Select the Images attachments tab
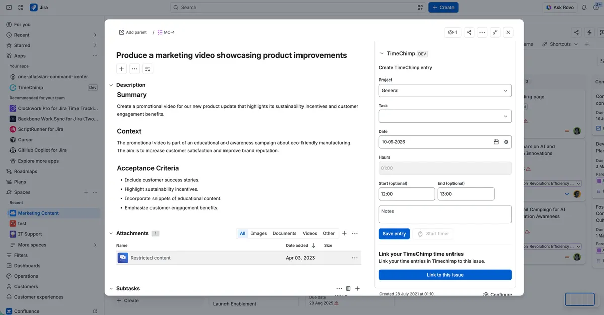This screenshot has width=604, height=315. coord(259,233)
